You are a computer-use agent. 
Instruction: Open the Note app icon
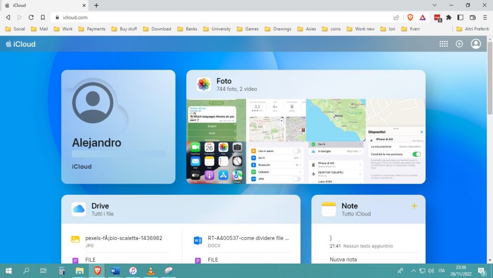coord(329,209)
